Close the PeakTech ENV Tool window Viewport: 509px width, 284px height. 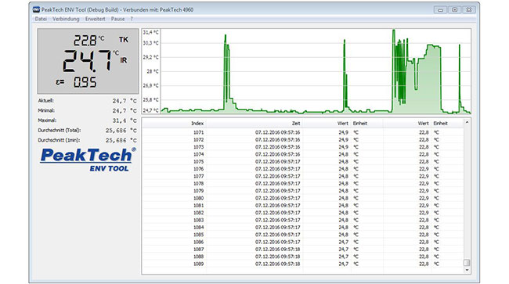pos(469,9)
